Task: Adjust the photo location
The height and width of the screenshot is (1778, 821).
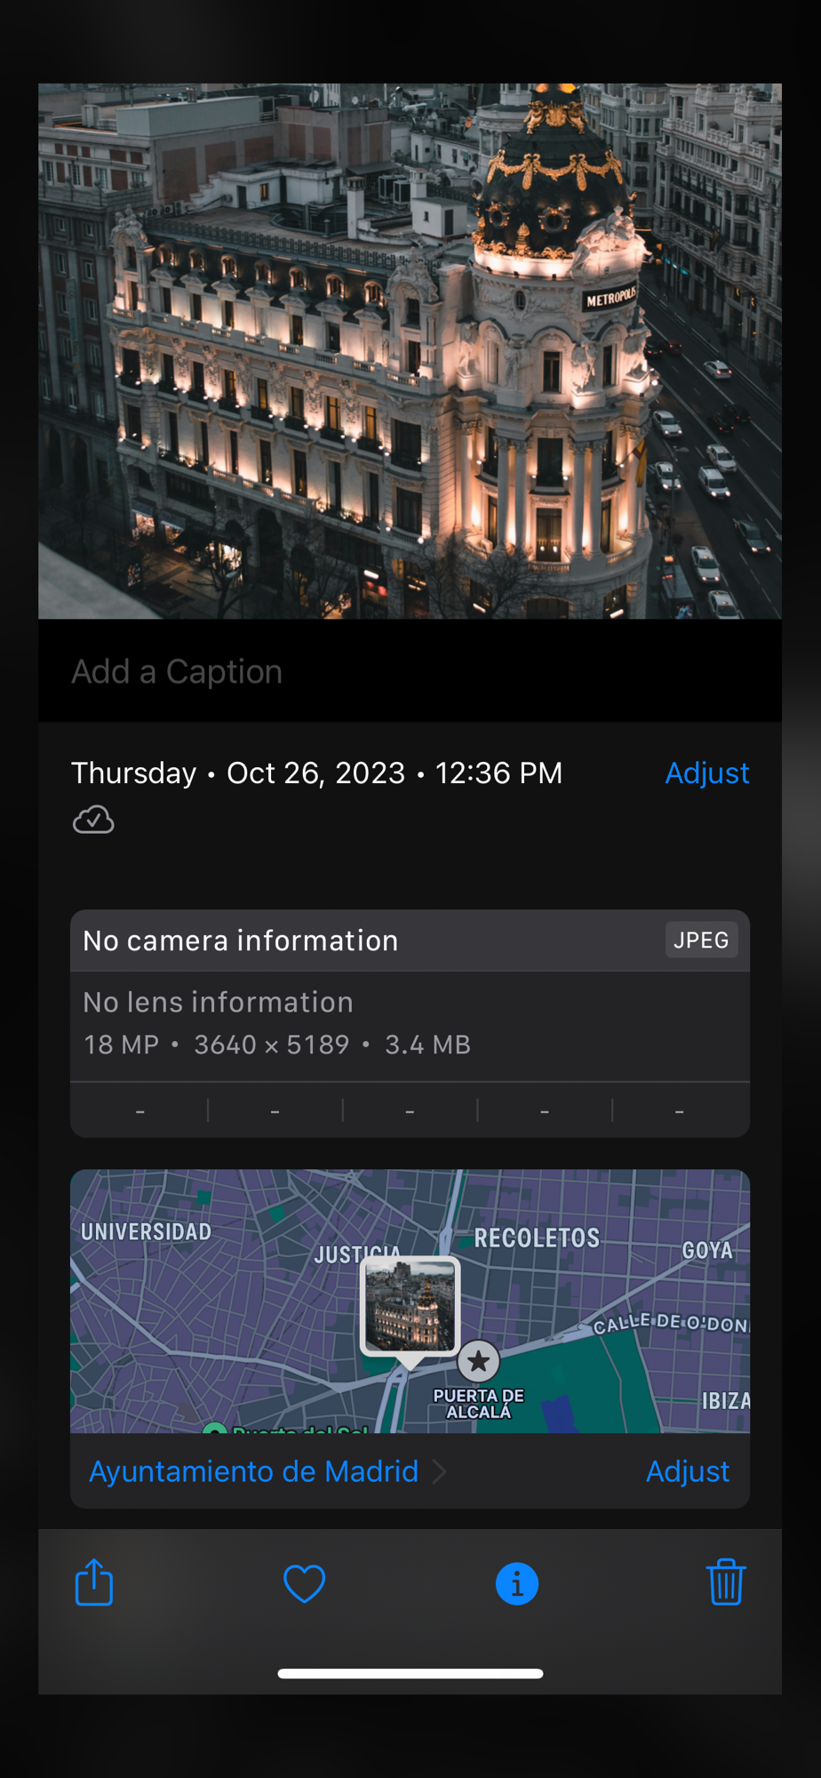Action: coord(688,1471)
